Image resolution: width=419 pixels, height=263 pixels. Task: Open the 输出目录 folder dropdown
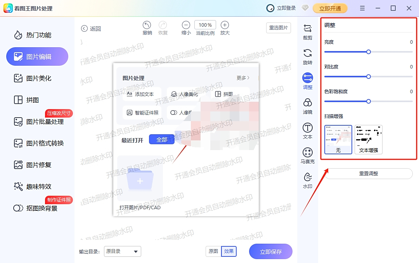(x=122, y=251)
